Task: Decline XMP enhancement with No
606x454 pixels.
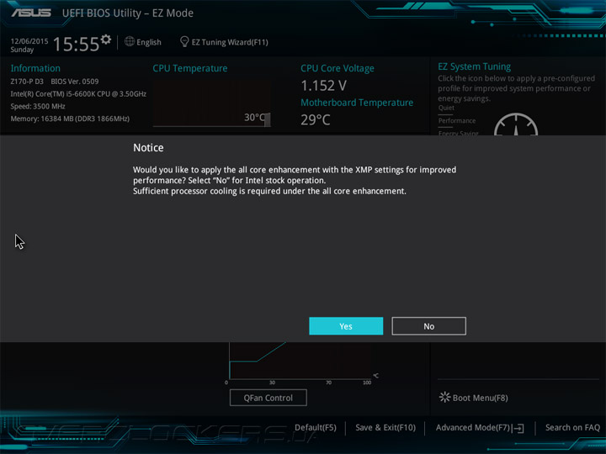Action: tap(428, 326)
